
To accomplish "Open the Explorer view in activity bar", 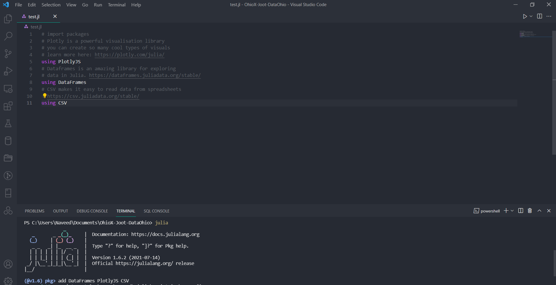I will pos(8,19).
